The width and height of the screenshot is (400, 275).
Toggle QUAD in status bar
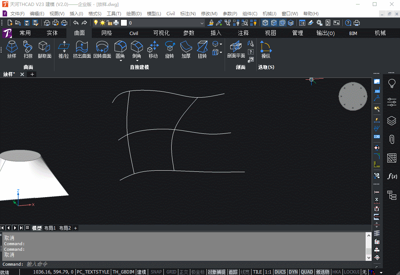point(307,272)
